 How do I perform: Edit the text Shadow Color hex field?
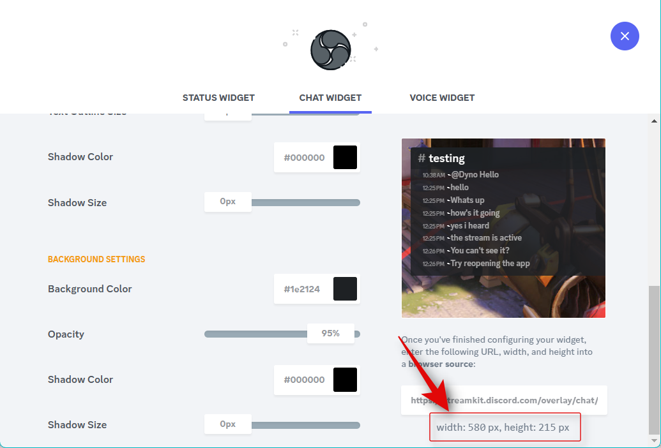304,158
